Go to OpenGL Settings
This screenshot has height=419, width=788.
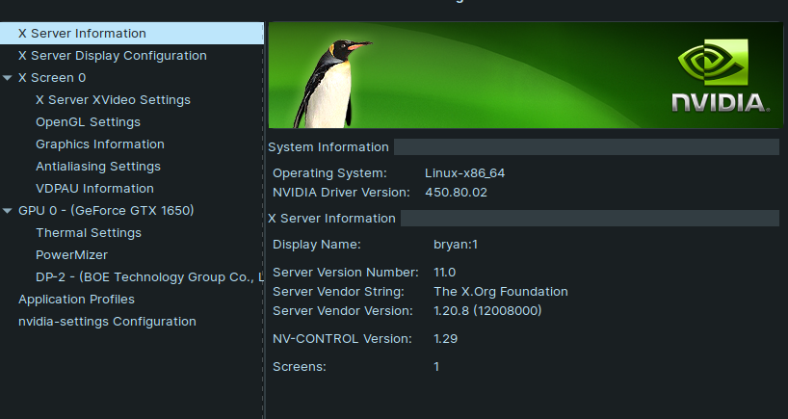(88, 122)
